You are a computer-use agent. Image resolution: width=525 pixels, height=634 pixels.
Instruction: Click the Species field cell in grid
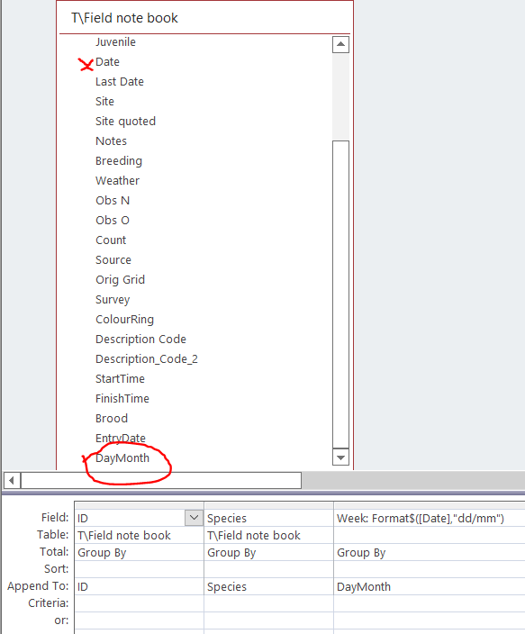[x=268, y=518]
